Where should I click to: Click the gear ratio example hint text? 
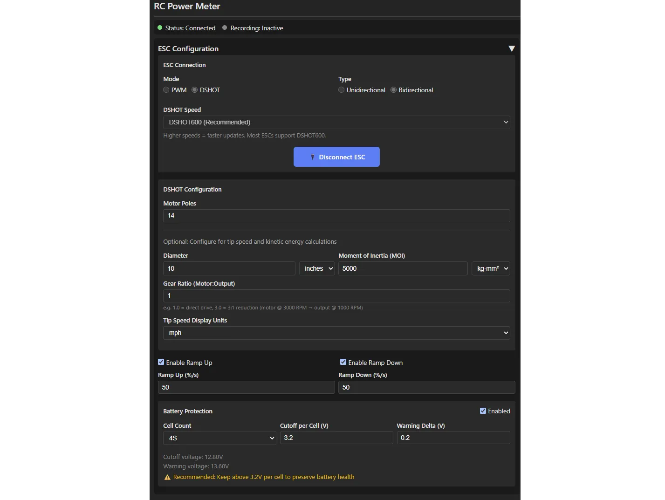(x=263, y=308)
